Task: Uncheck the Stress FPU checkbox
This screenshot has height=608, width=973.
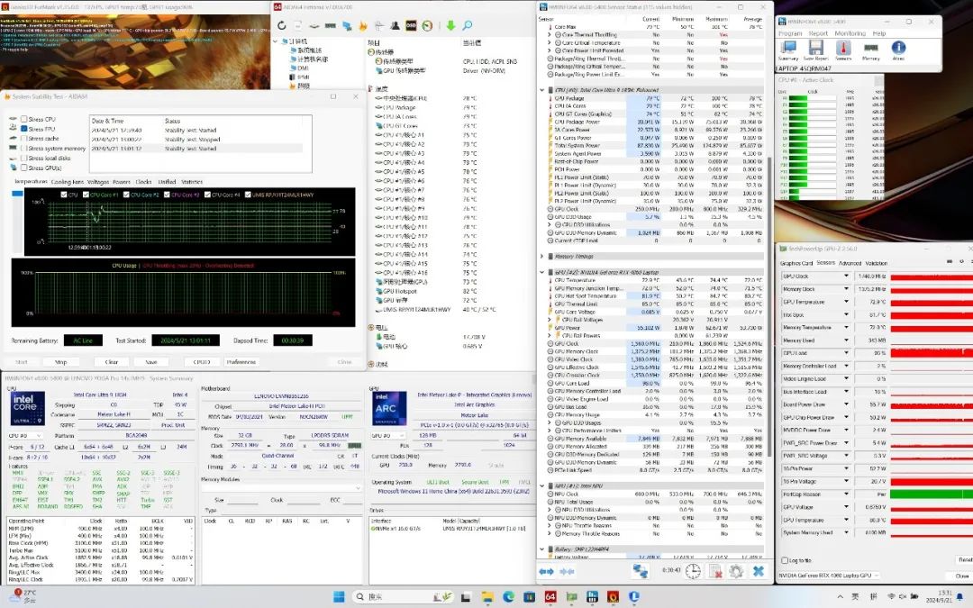Action: coord(24,129)
